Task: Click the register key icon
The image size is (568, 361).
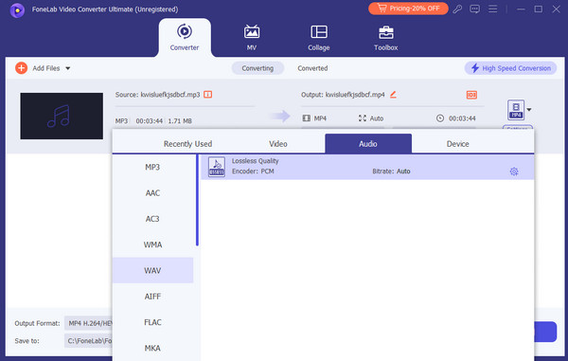Action: click(457, 9)
